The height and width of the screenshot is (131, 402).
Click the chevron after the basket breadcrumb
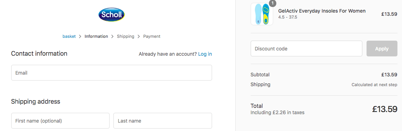80,36
